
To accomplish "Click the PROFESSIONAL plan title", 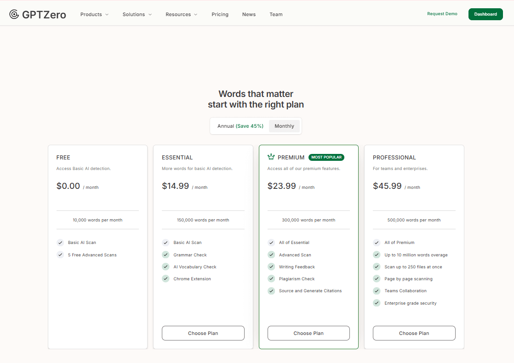I will click(394, 158).
